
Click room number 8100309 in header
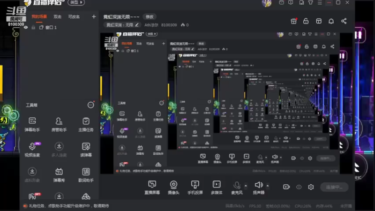[169, 25]
